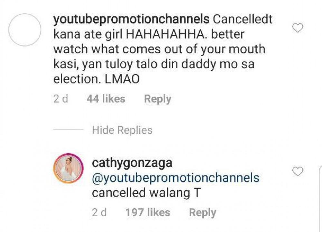Click the 2 d timestamp beside 197 likes
The image size is (322, 232).
99,212
